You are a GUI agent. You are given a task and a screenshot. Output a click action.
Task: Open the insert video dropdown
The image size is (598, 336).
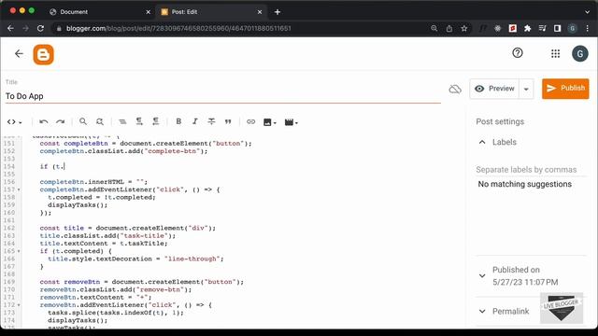291,122
